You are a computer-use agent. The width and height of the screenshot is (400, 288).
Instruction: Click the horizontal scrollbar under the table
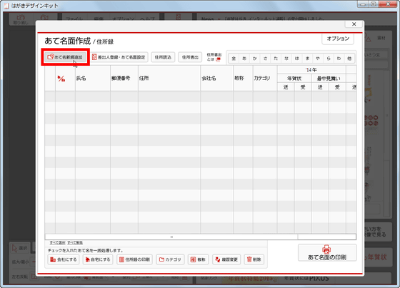click(x=171, y=237)
